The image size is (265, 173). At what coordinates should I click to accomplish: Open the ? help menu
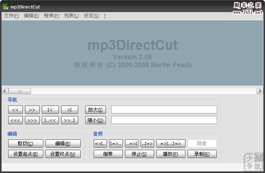tap(105, 16)
